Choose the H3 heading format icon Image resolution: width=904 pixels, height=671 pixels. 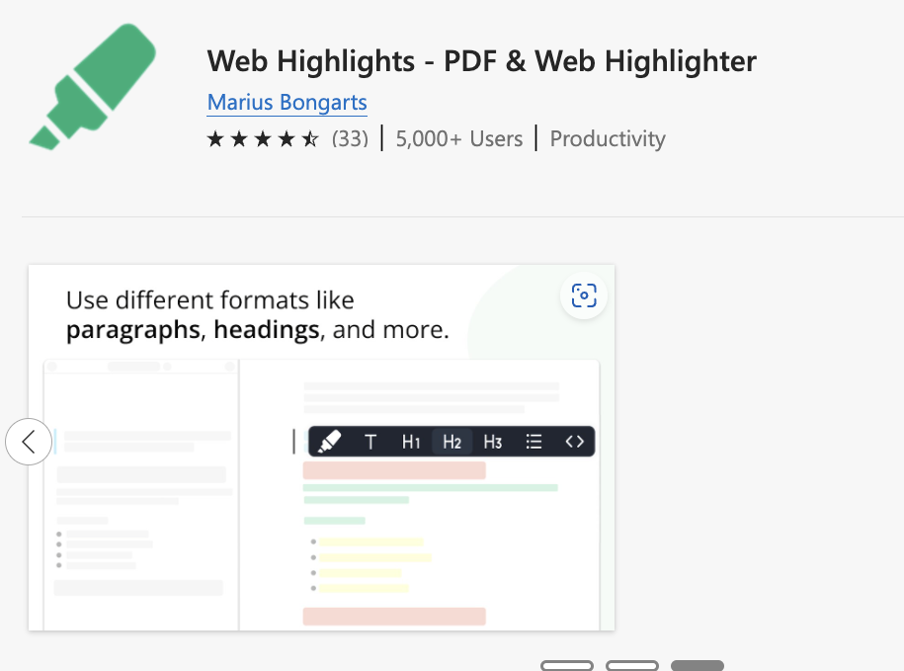tap(493, 442)
